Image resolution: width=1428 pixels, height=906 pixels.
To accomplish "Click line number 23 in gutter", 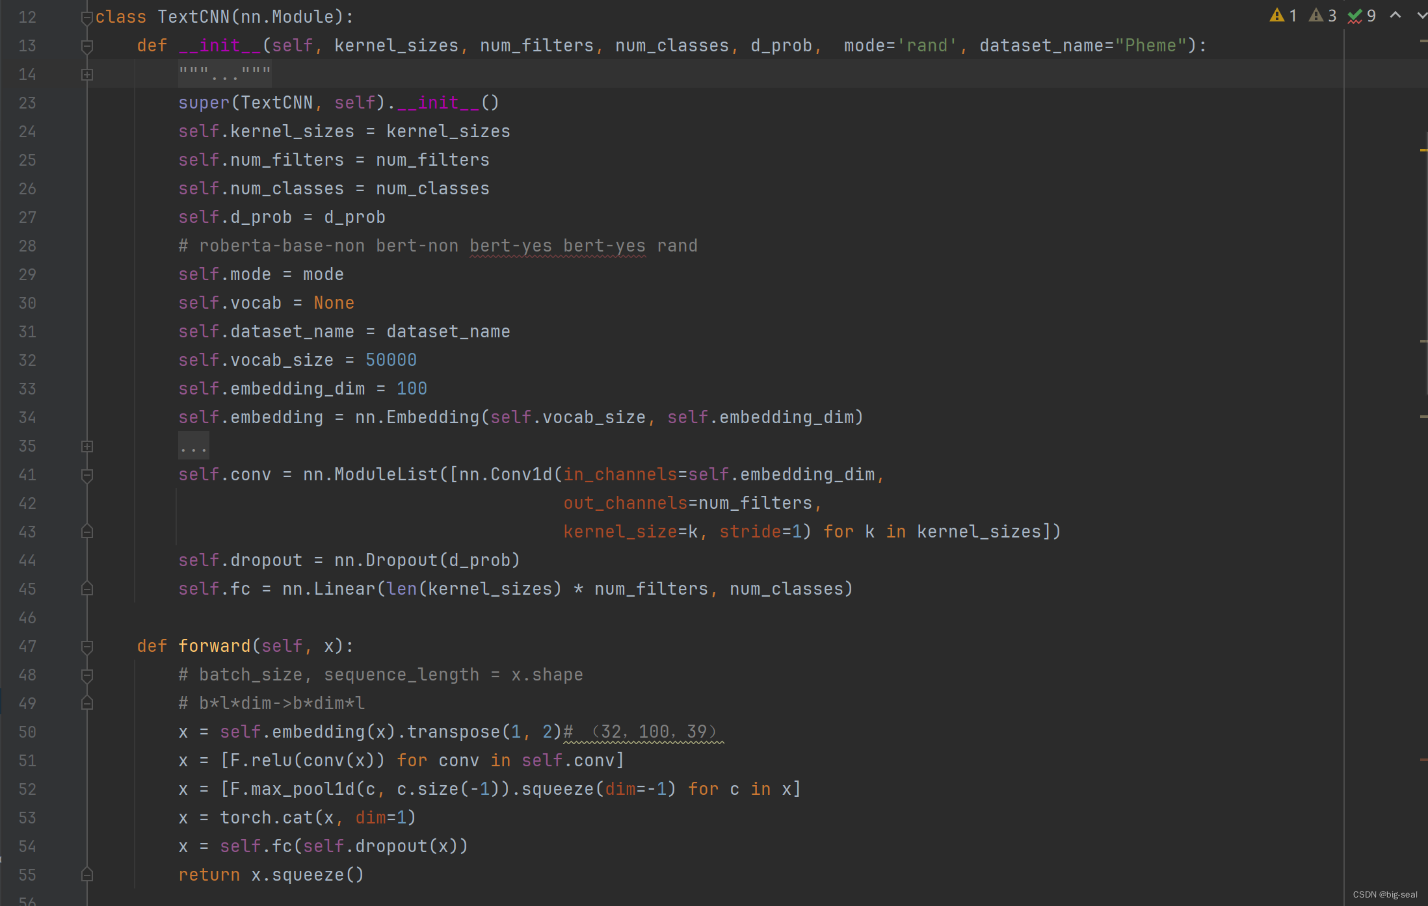I will [27, 103].
